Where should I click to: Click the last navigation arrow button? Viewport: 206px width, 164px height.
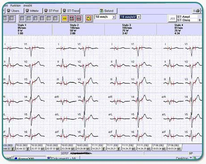click(55, 18)
